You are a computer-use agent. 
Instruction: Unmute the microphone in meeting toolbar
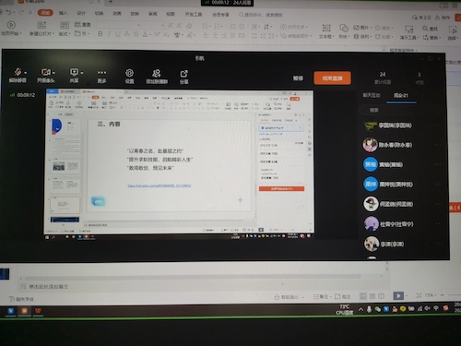pyautogui.click(x=18, y=75)
